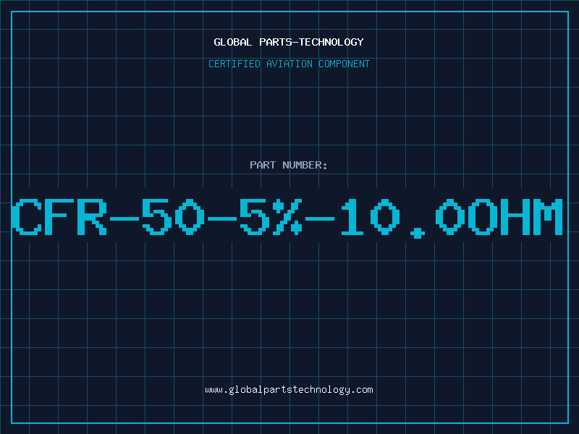Screen dimensions: 579x434
Task: Click the 50 segment in the part number
Action: click(173, 217)
